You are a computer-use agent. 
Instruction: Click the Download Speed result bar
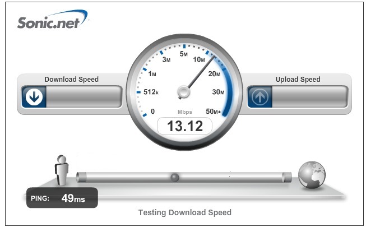click(x=72, y=97)
